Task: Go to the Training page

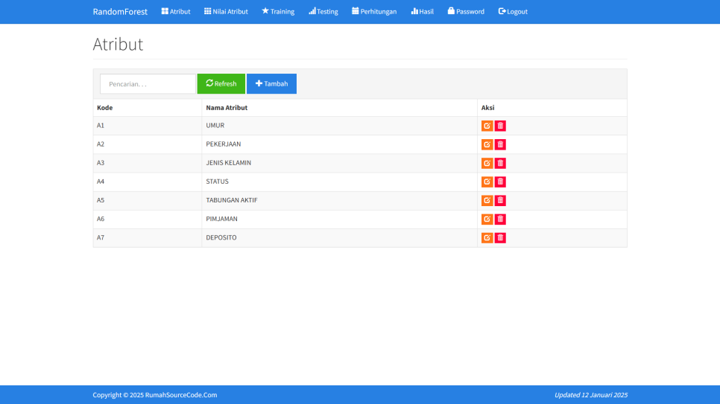Action: click(278, 12)
